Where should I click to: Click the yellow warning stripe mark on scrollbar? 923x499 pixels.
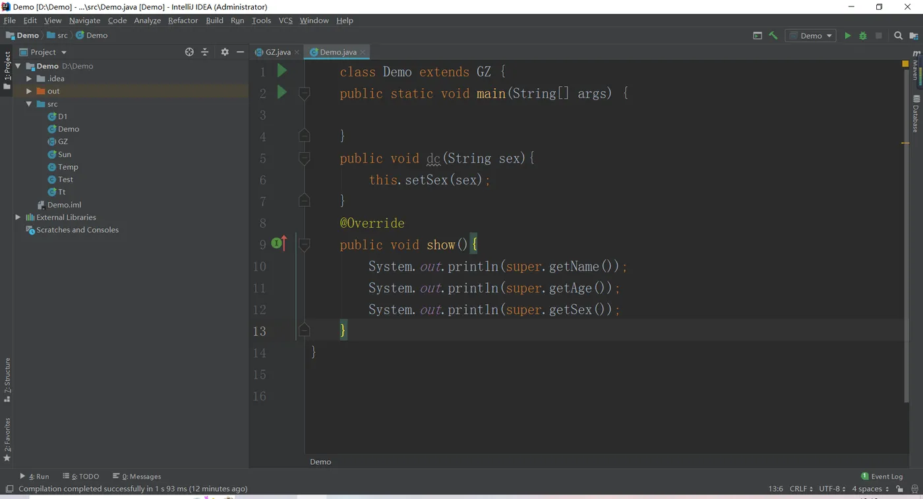pyautogui.click(x=905, y=142)
